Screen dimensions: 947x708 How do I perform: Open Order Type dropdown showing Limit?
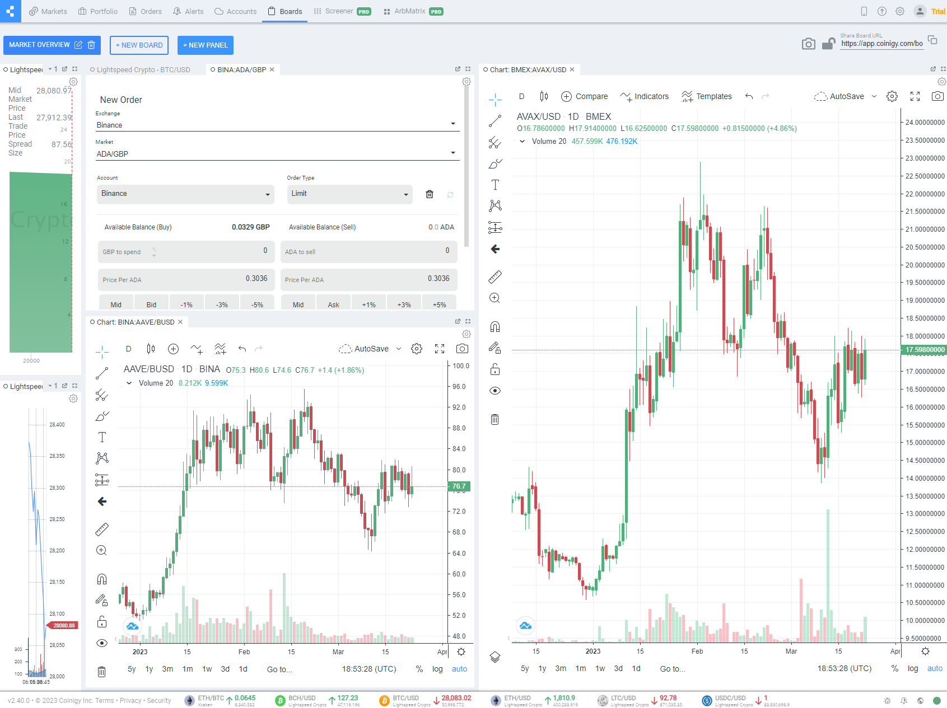350,194
